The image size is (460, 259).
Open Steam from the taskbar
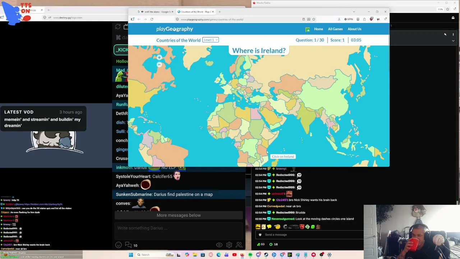pos(266,255)
